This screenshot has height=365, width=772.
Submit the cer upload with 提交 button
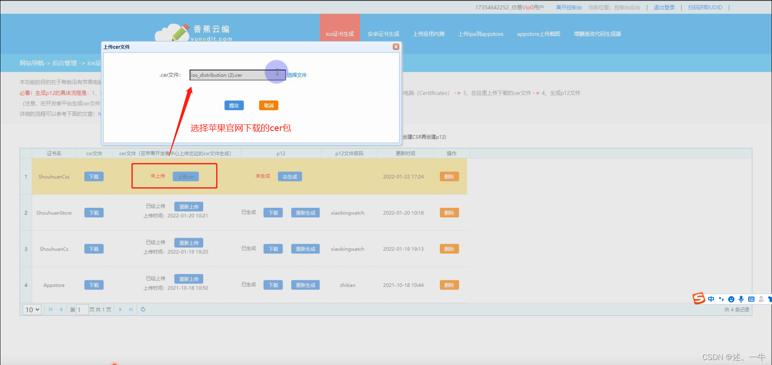pos(234,106)
